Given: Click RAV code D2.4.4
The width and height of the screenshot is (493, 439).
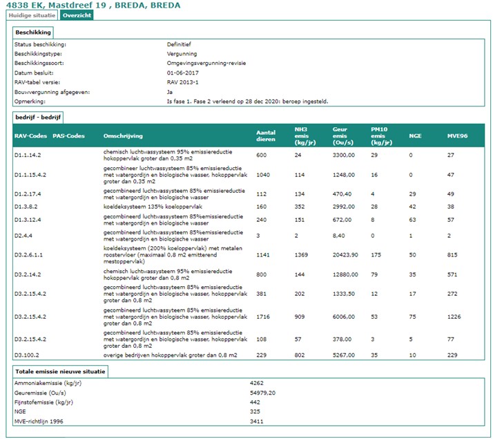Looking at the screenshot, I should pyautogui.click(x=23, y=236).
